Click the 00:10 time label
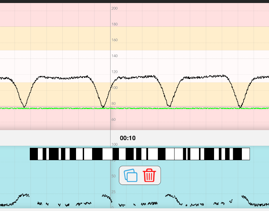 128,138
